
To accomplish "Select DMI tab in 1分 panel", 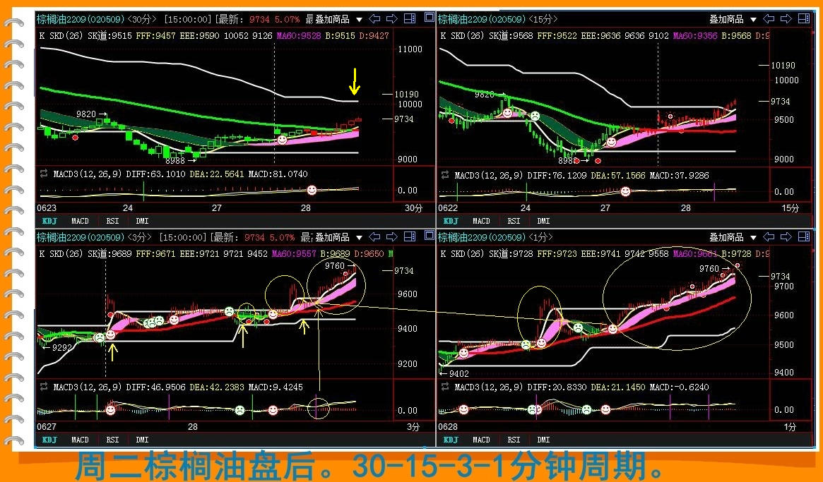I will (543, 440).
